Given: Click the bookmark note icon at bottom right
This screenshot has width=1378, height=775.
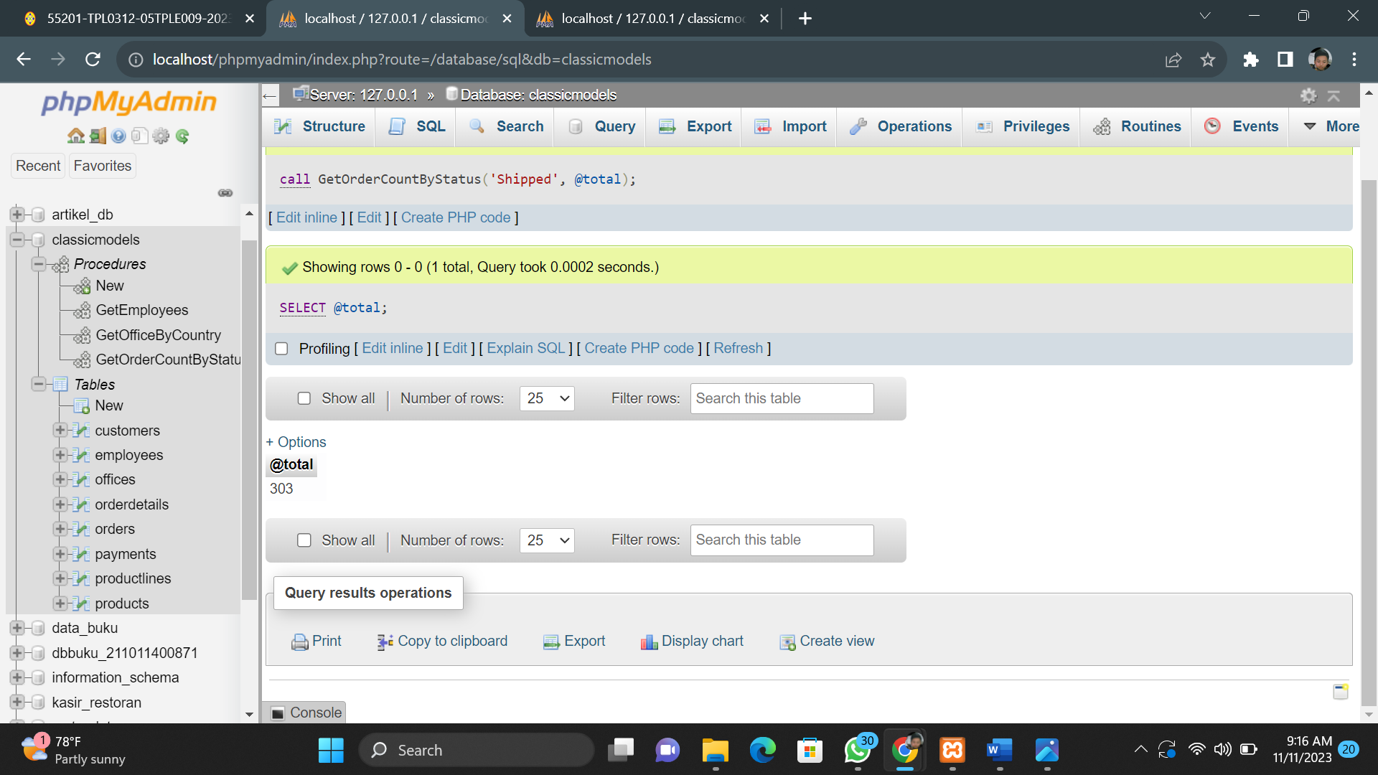Looking at the screenshot, I should coord(1341,692).
